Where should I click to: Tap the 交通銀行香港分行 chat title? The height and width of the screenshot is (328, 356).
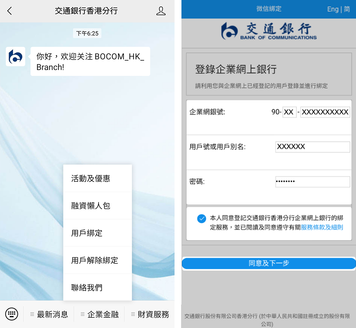click(x=86, y=11)
